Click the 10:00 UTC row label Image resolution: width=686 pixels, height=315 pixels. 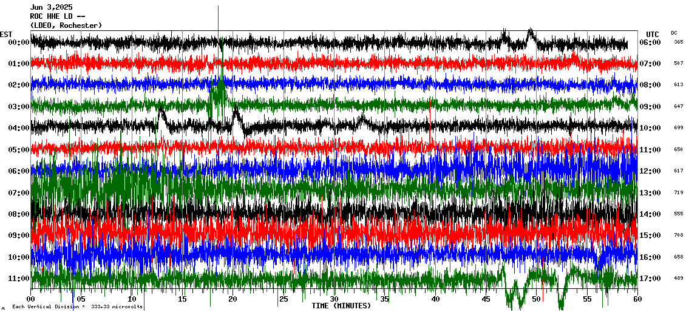pos(650,128)
